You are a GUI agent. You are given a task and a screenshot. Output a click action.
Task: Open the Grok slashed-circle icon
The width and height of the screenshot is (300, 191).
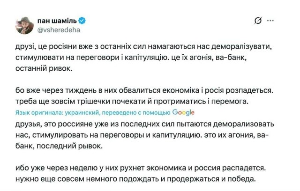257,21
